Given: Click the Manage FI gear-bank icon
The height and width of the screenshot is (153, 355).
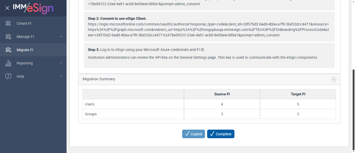Looking at the screenshot, I should tap(8, 37).
